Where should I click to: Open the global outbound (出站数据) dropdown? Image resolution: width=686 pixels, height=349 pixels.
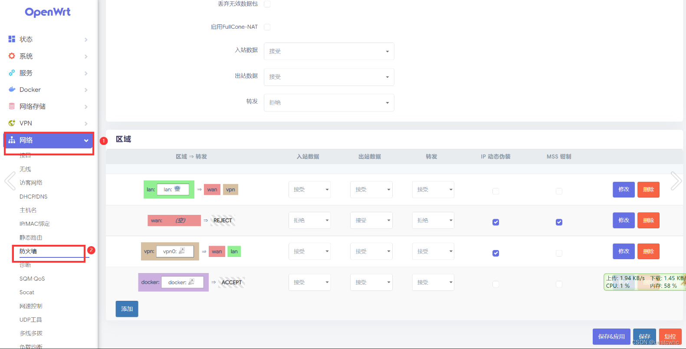pos(329,77)
